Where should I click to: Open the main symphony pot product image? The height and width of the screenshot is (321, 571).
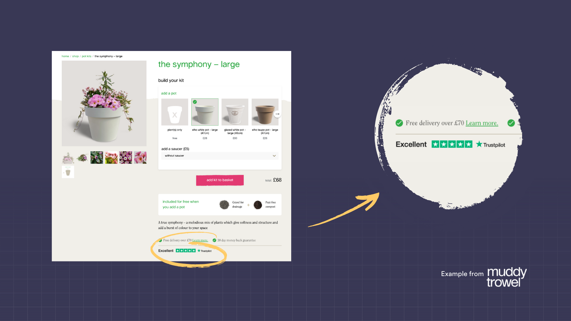(104, 103)
